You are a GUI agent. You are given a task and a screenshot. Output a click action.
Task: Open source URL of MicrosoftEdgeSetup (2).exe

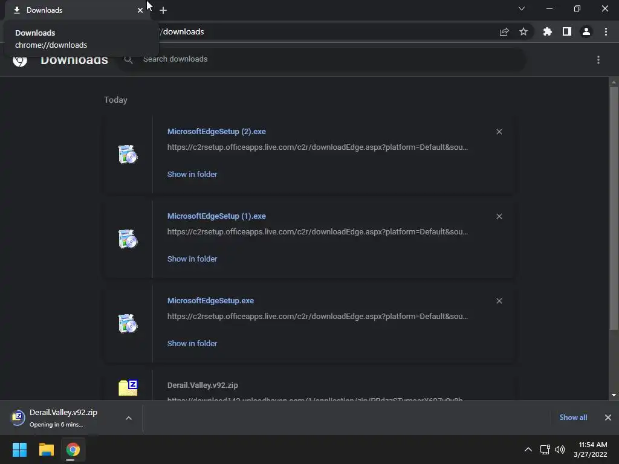click(317, 147)
